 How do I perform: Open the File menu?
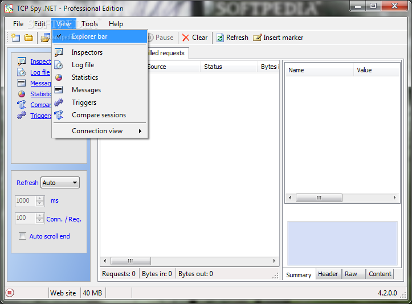coord(18,24)
